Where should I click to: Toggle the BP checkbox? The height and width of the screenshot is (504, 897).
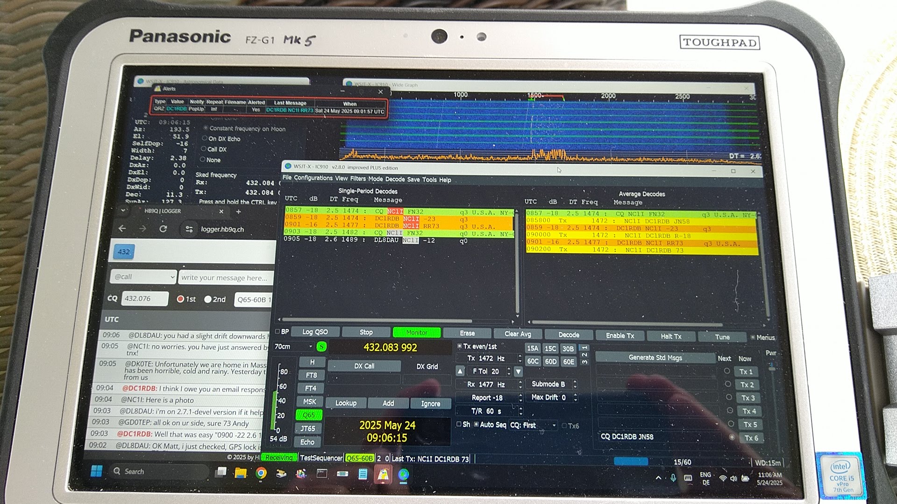click(277, 331)
